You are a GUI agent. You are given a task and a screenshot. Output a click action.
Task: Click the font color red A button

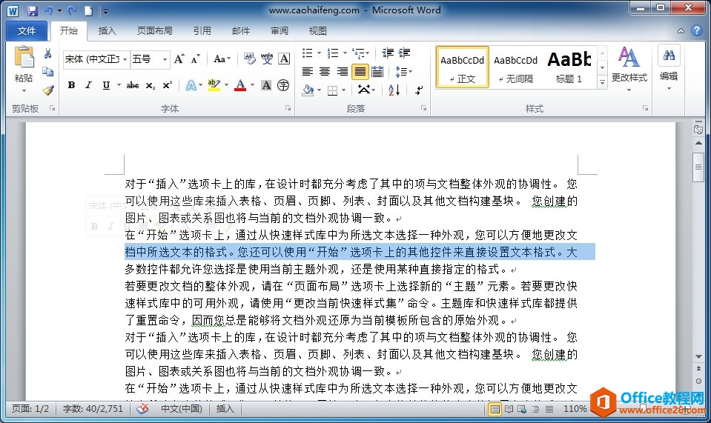tap(240, 85)
